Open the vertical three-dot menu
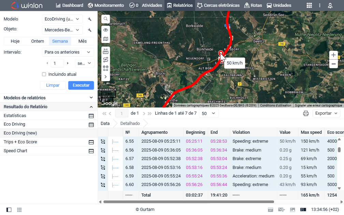 point(320,5)
